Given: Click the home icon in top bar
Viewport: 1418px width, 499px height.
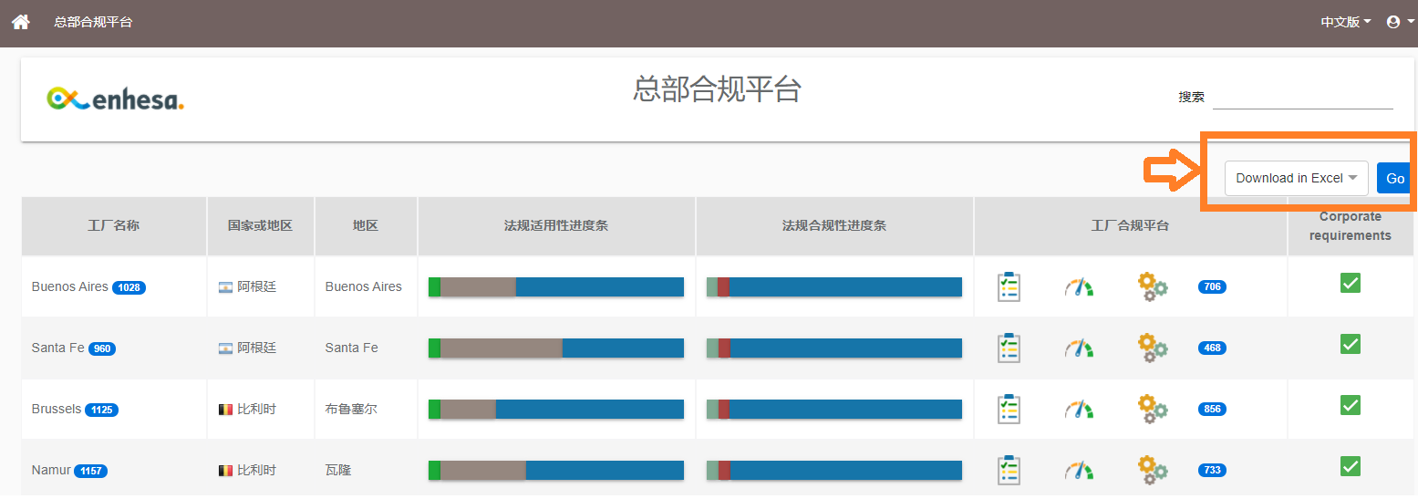Looking at the screenshot, I should click(20, 22).
